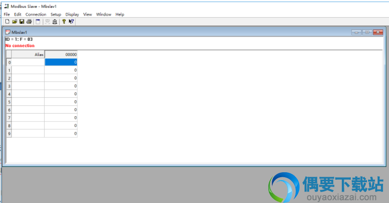Open the Window menu
Viewport: 389px width, 203px height.
coord(104,14)
